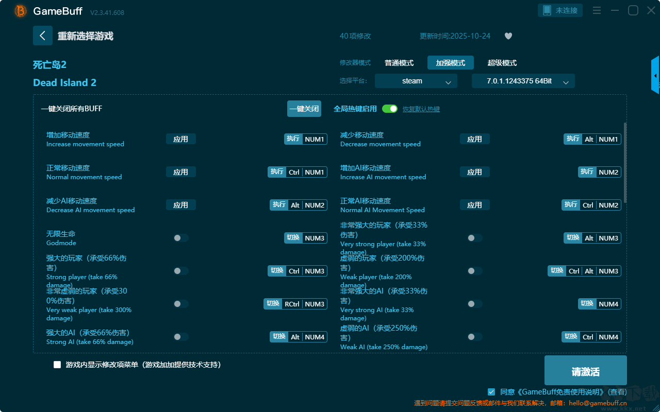Select 超级模式 trainer mode

click(x=502, y=63)
